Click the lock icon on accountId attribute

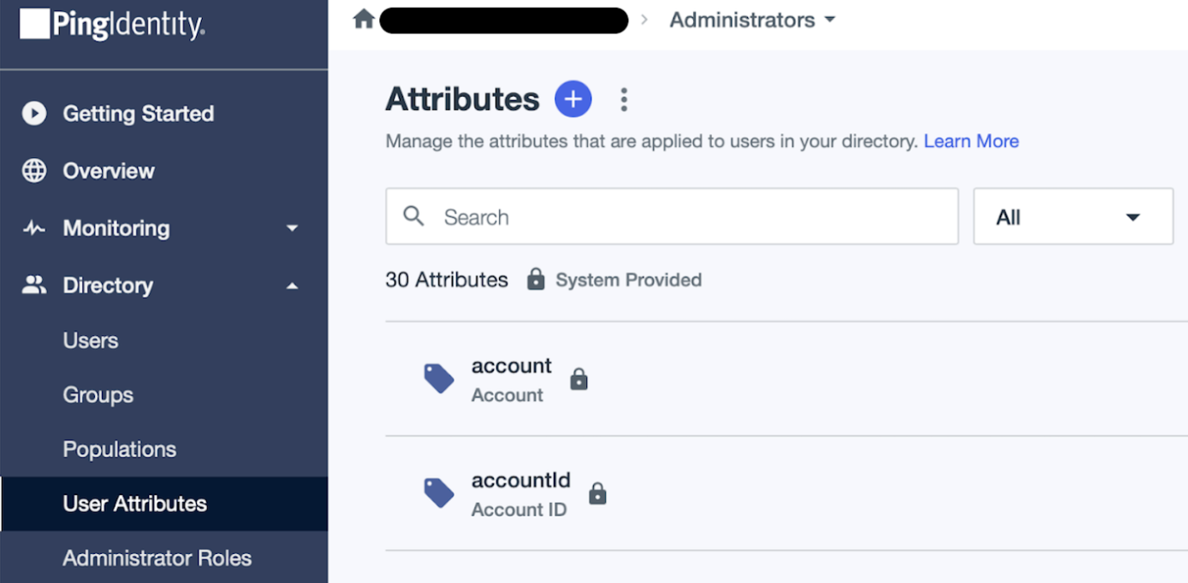597,493
